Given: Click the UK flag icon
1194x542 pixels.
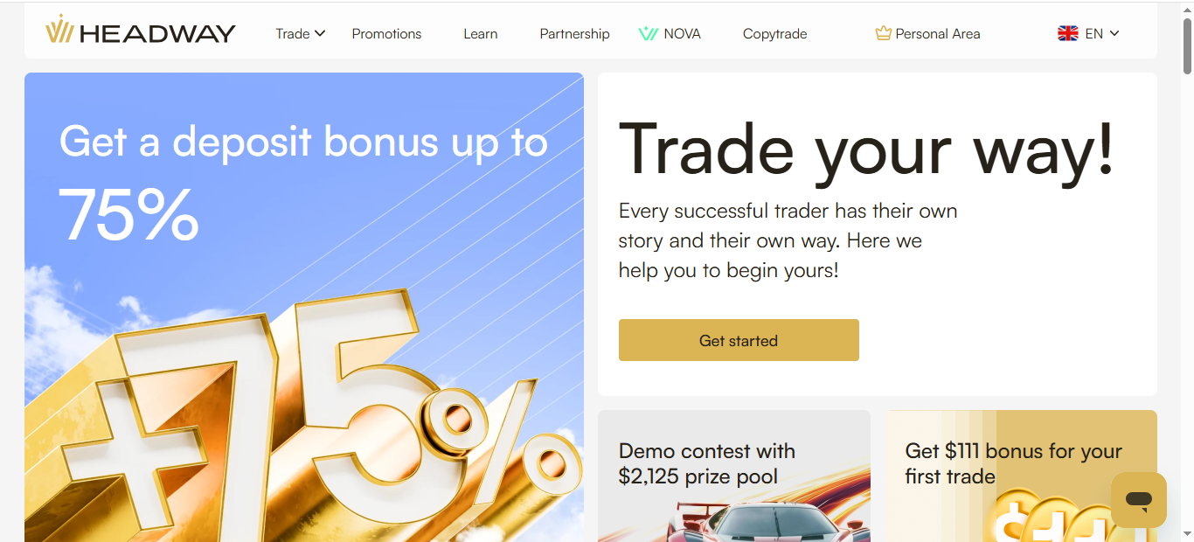Looking at the screenshot, I should coord(1067,33).
